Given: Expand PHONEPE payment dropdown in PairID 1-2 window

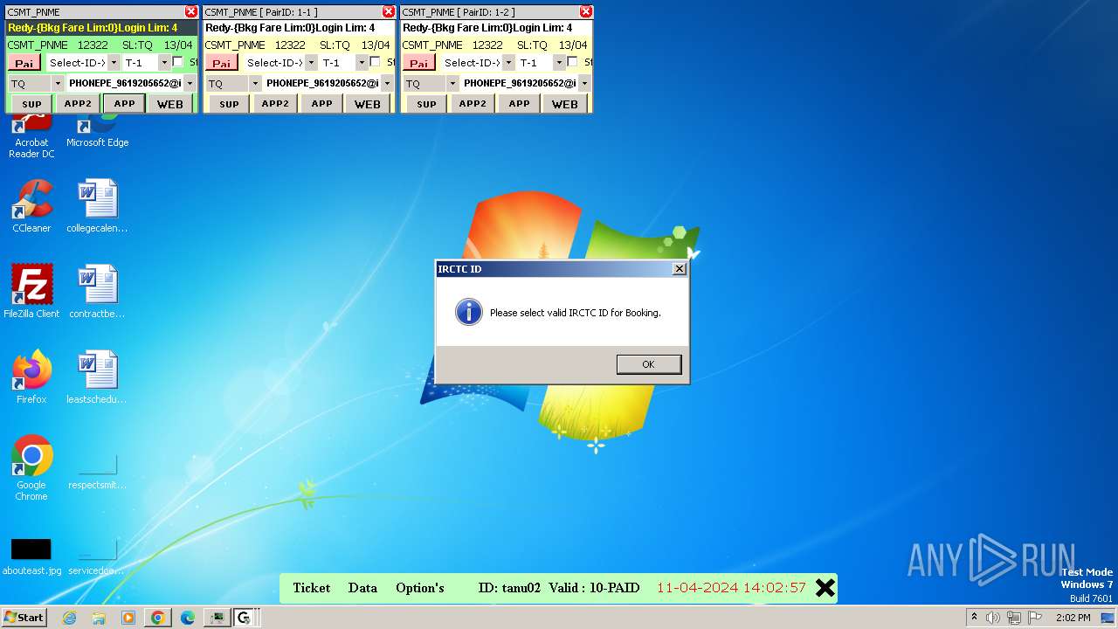Looking at the screenshot, I should pyautogui.click(x=584, y=84).
